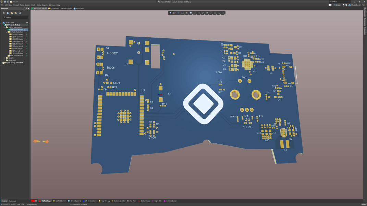
Task: Select the move objects crosshair tool
Action: point(178,13)
